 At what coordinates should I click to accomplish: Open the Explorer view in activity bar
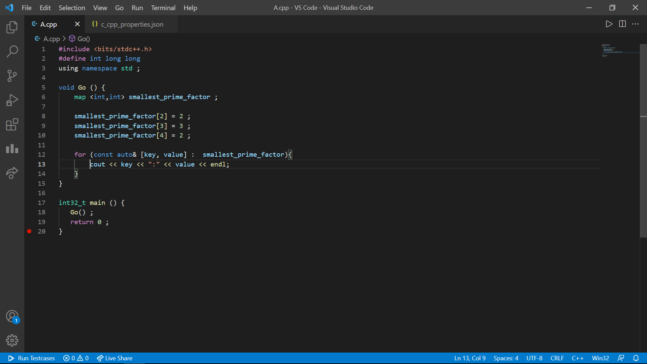pyautogui.click(x=12, y=27)
